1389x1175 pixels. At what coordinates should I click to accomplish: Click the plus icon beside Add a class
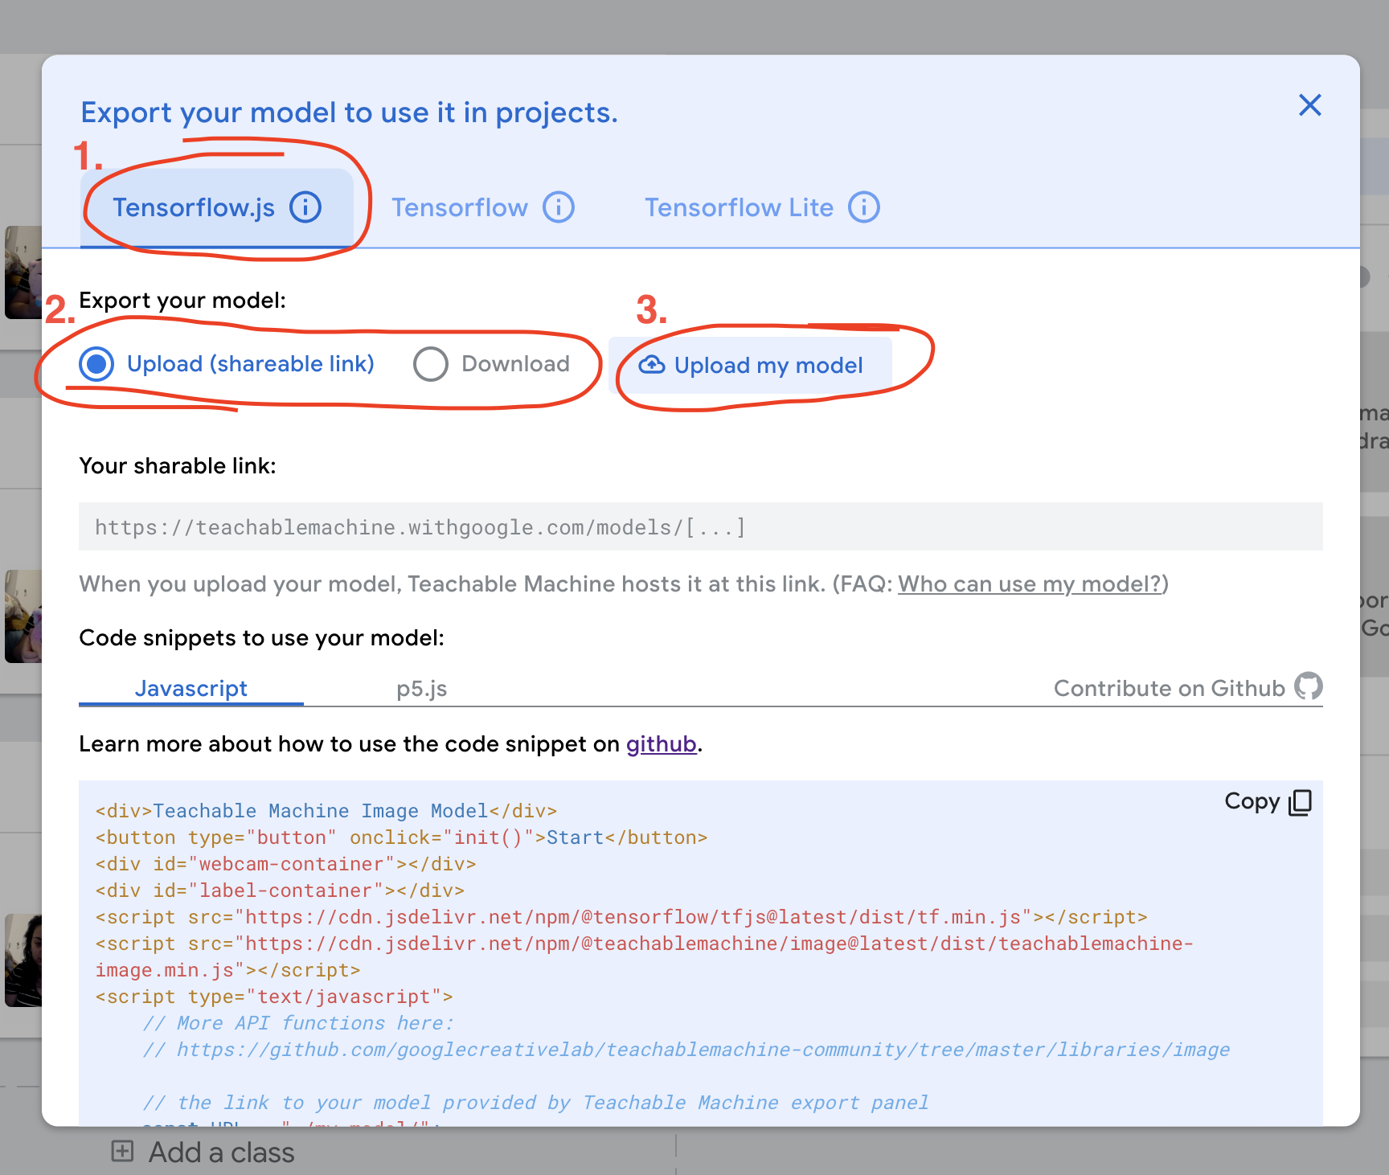tap(122, 1151)
